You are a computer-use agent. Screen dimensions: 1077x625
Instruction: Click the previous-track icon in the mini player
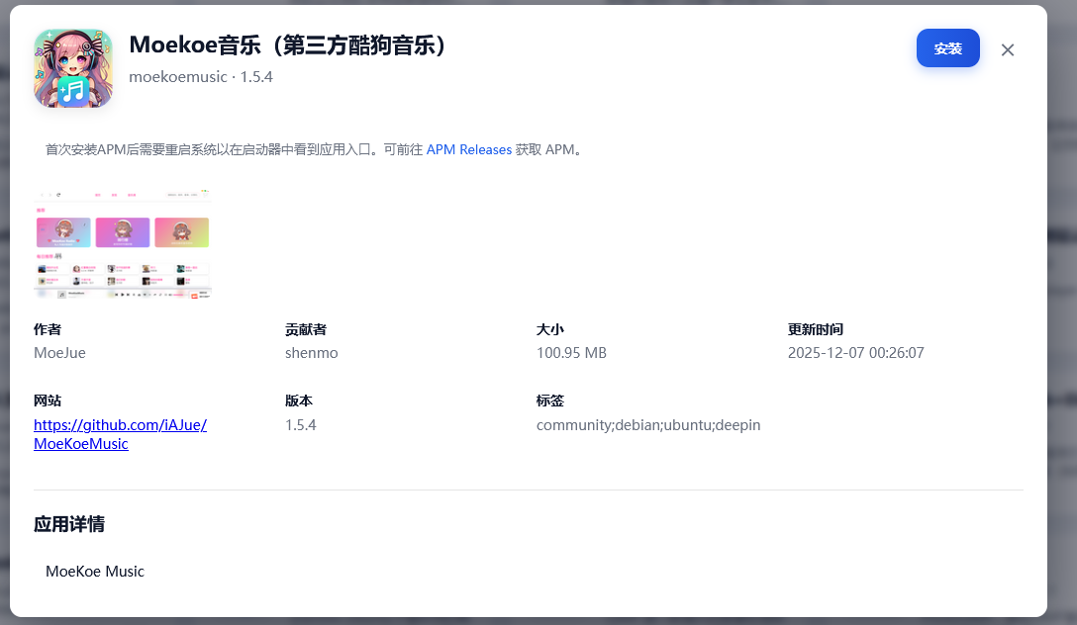(117, 295)
